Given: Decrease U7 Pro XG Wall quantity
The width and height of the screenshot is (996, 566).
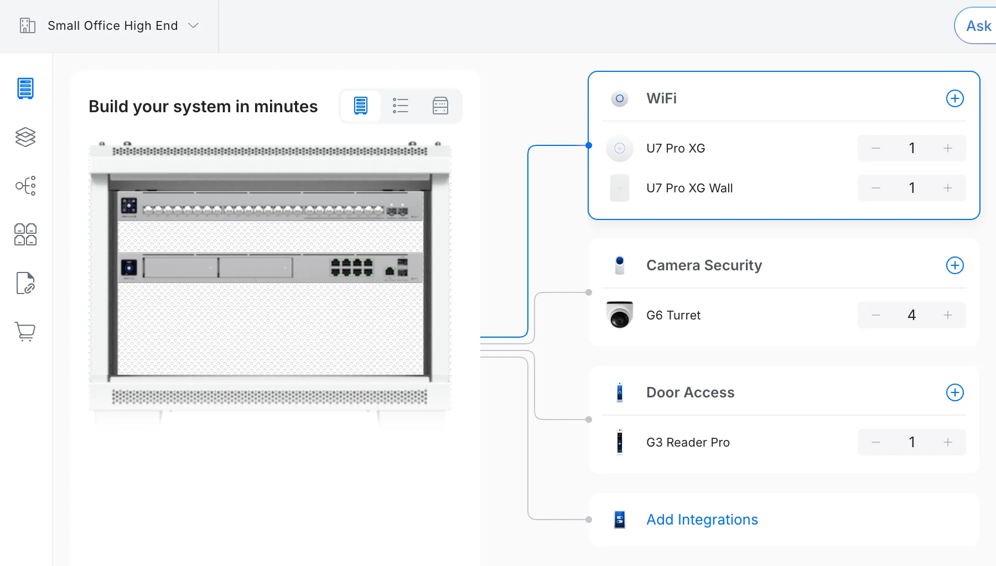Looking at the screenshot, I should pos(876,188).
